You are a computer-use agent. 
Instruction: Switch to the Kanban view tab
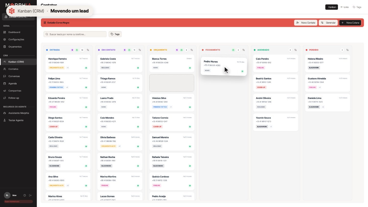pos(332,7)
